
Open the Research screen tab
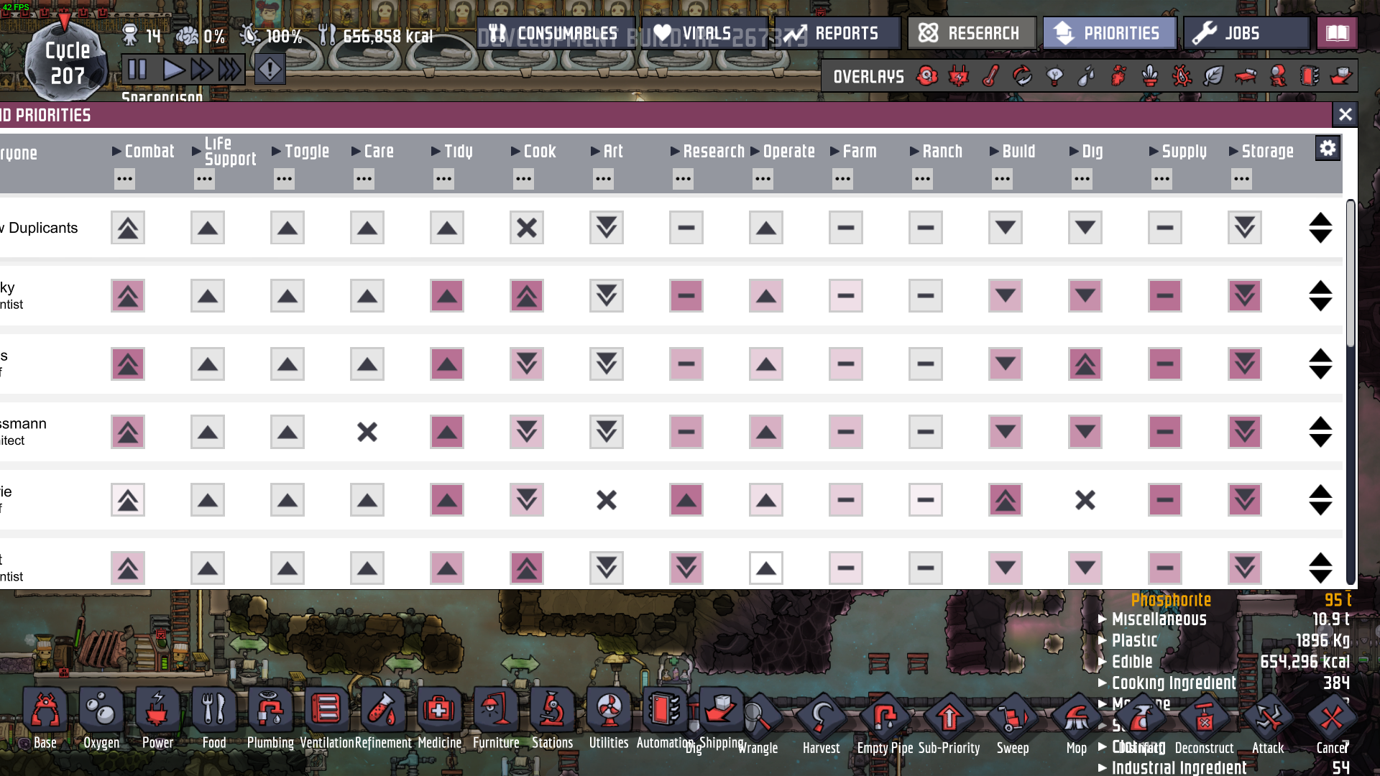971,33
